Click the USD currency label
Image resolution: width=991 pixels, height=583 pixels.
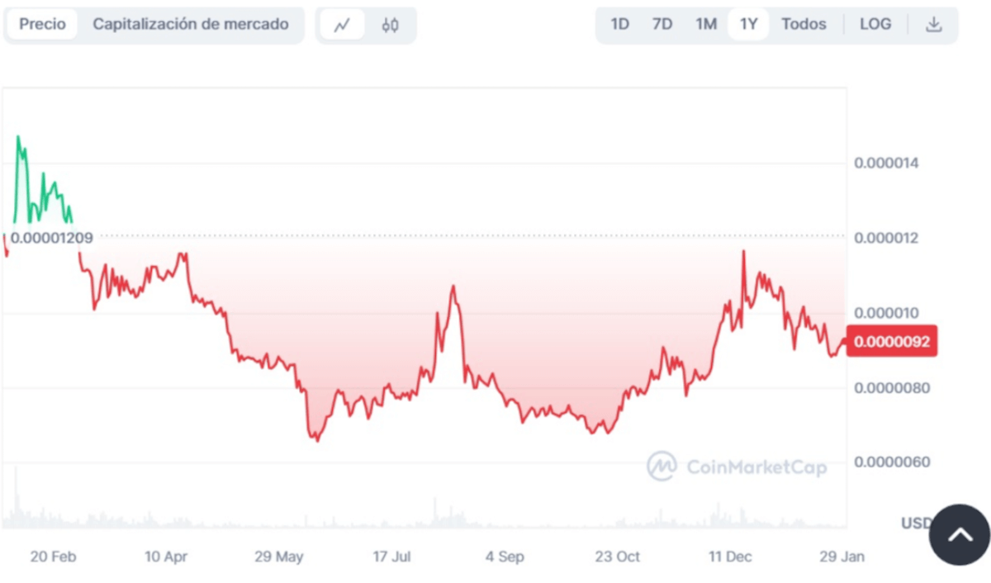click(x=915, y=524)
